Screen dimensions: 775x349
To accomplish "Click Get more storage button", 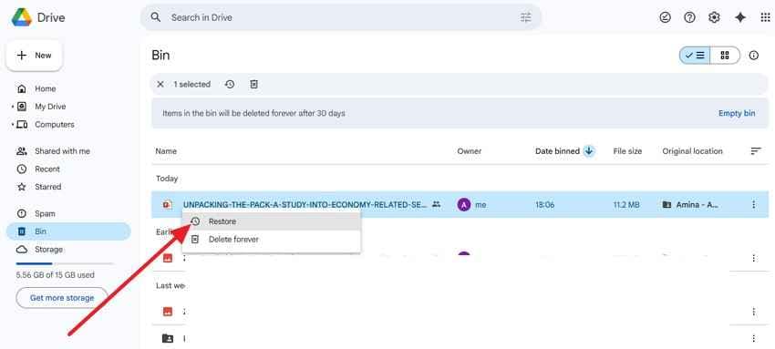I will pyautogui.click(x=62, y=298).
